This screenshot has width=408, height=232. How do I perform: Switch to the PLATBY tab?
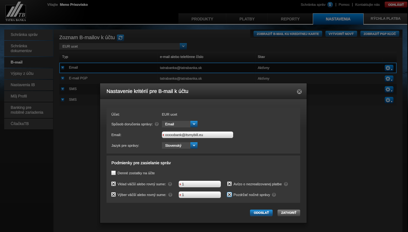[247, 19]
